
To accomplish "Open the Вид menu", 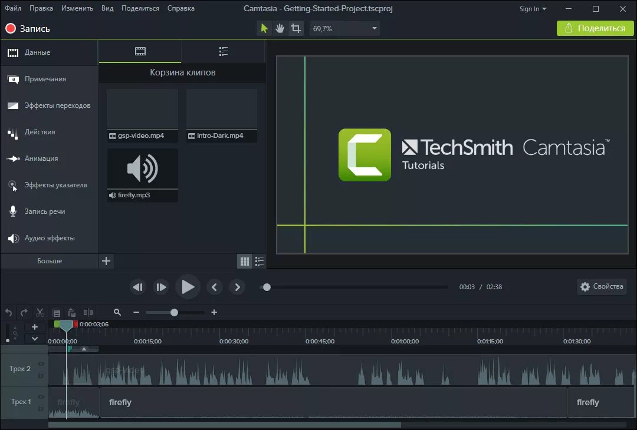I will click(107, 8).
